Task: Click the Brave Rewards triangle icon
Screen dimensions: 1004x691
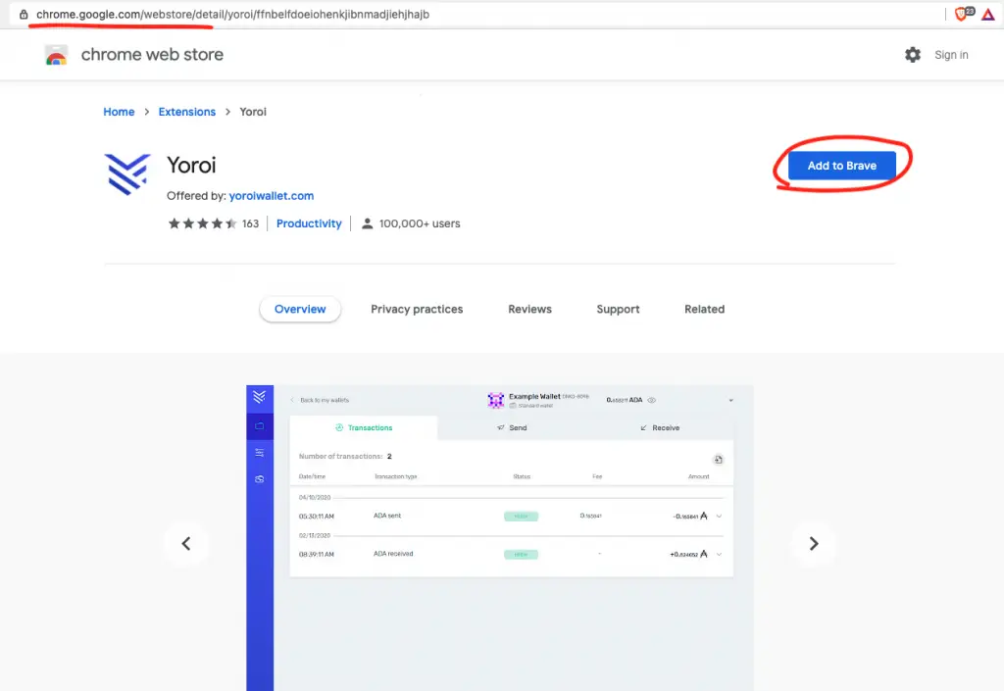Action: [988, 14]
